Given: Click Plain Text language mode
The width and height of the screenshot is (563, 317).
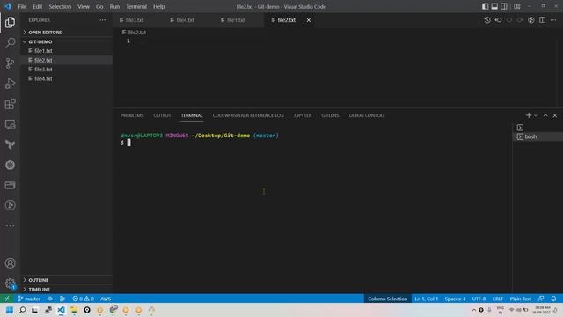Looking at the screenshot, I should 520,299.
